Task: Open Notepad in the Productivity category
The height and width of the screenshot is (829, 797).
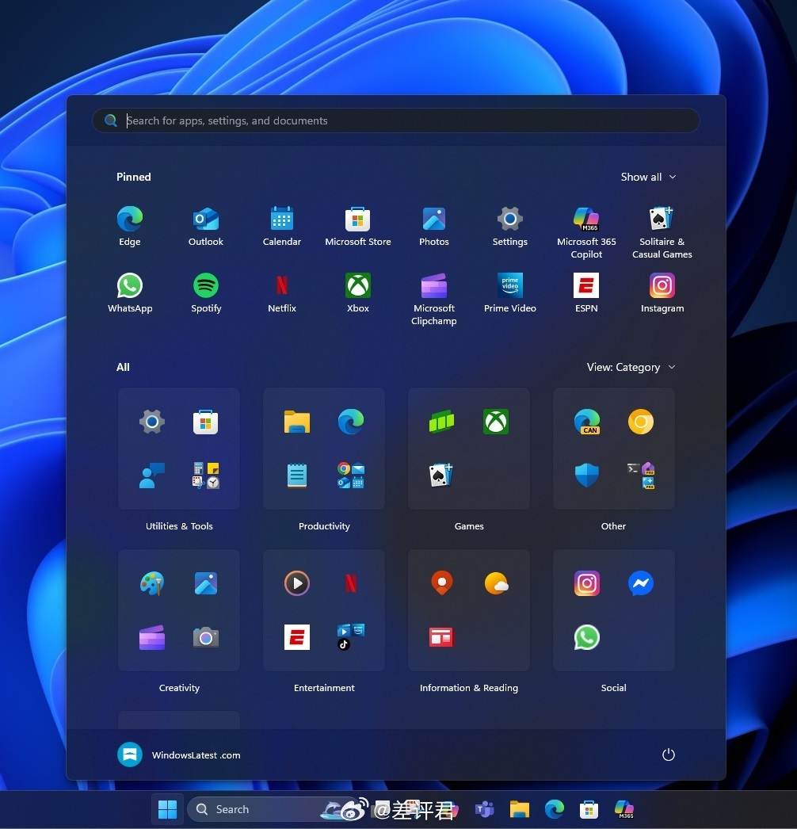Action: pyautogui.click(x=297, y=476)
